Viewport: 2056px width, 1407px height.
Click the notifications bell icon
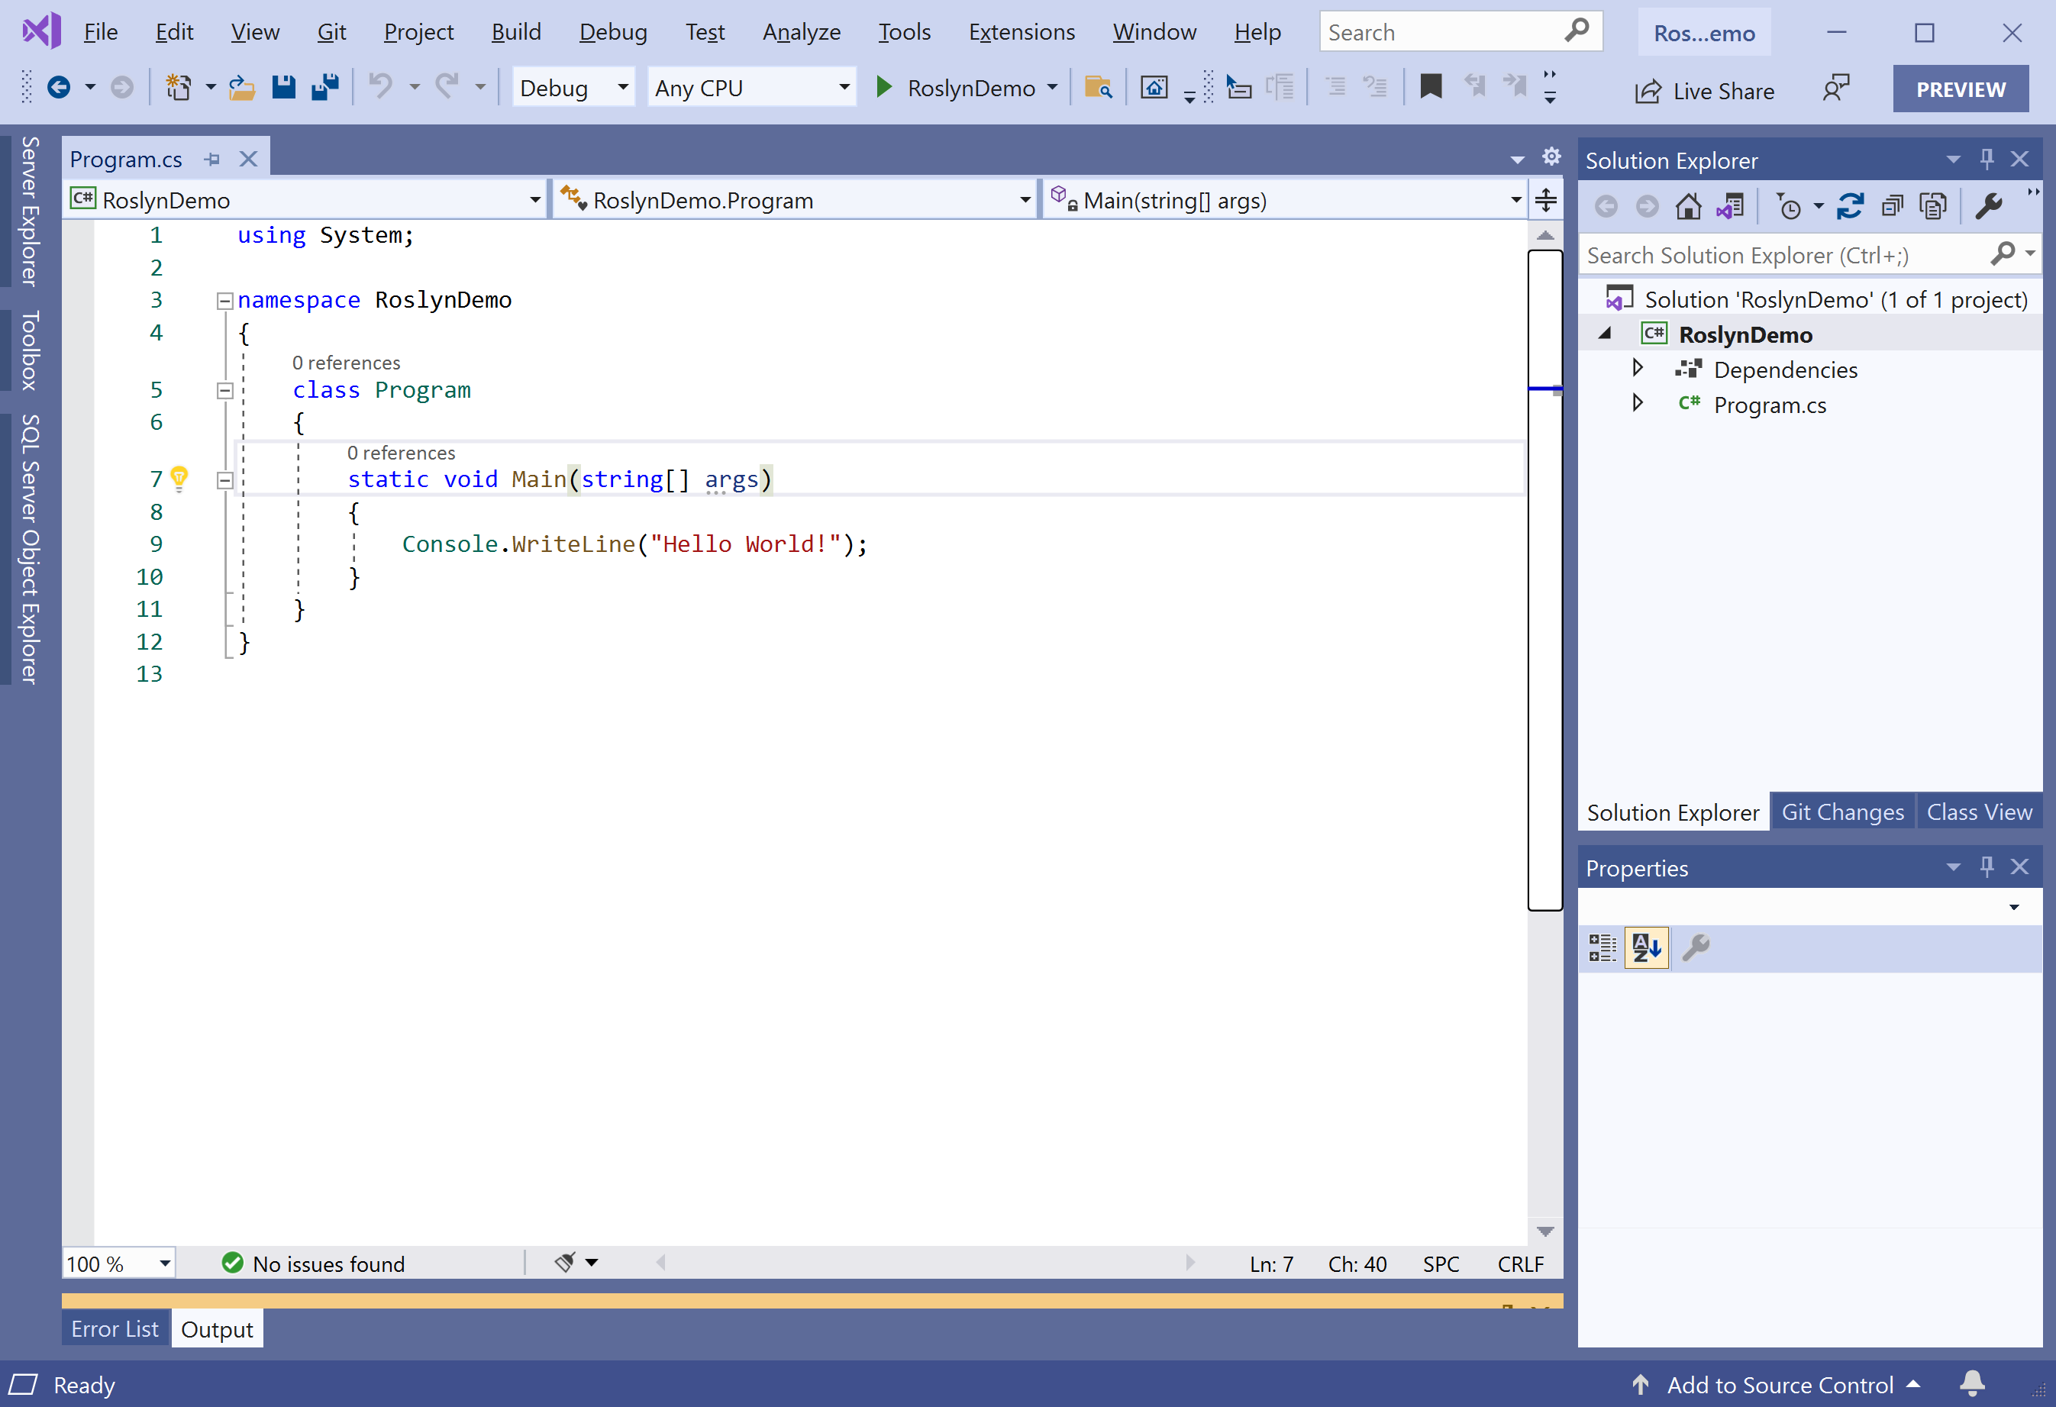(1972, 1383)
